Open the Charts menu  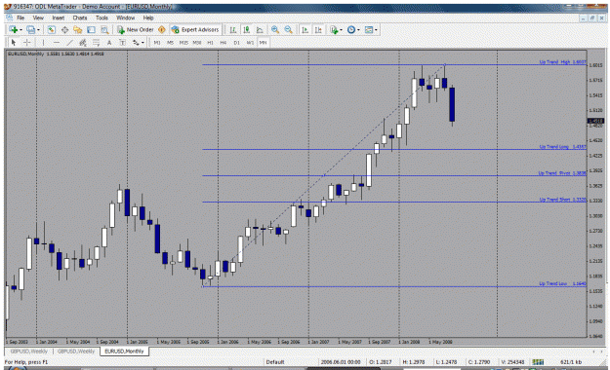click(x=80, y=18)
